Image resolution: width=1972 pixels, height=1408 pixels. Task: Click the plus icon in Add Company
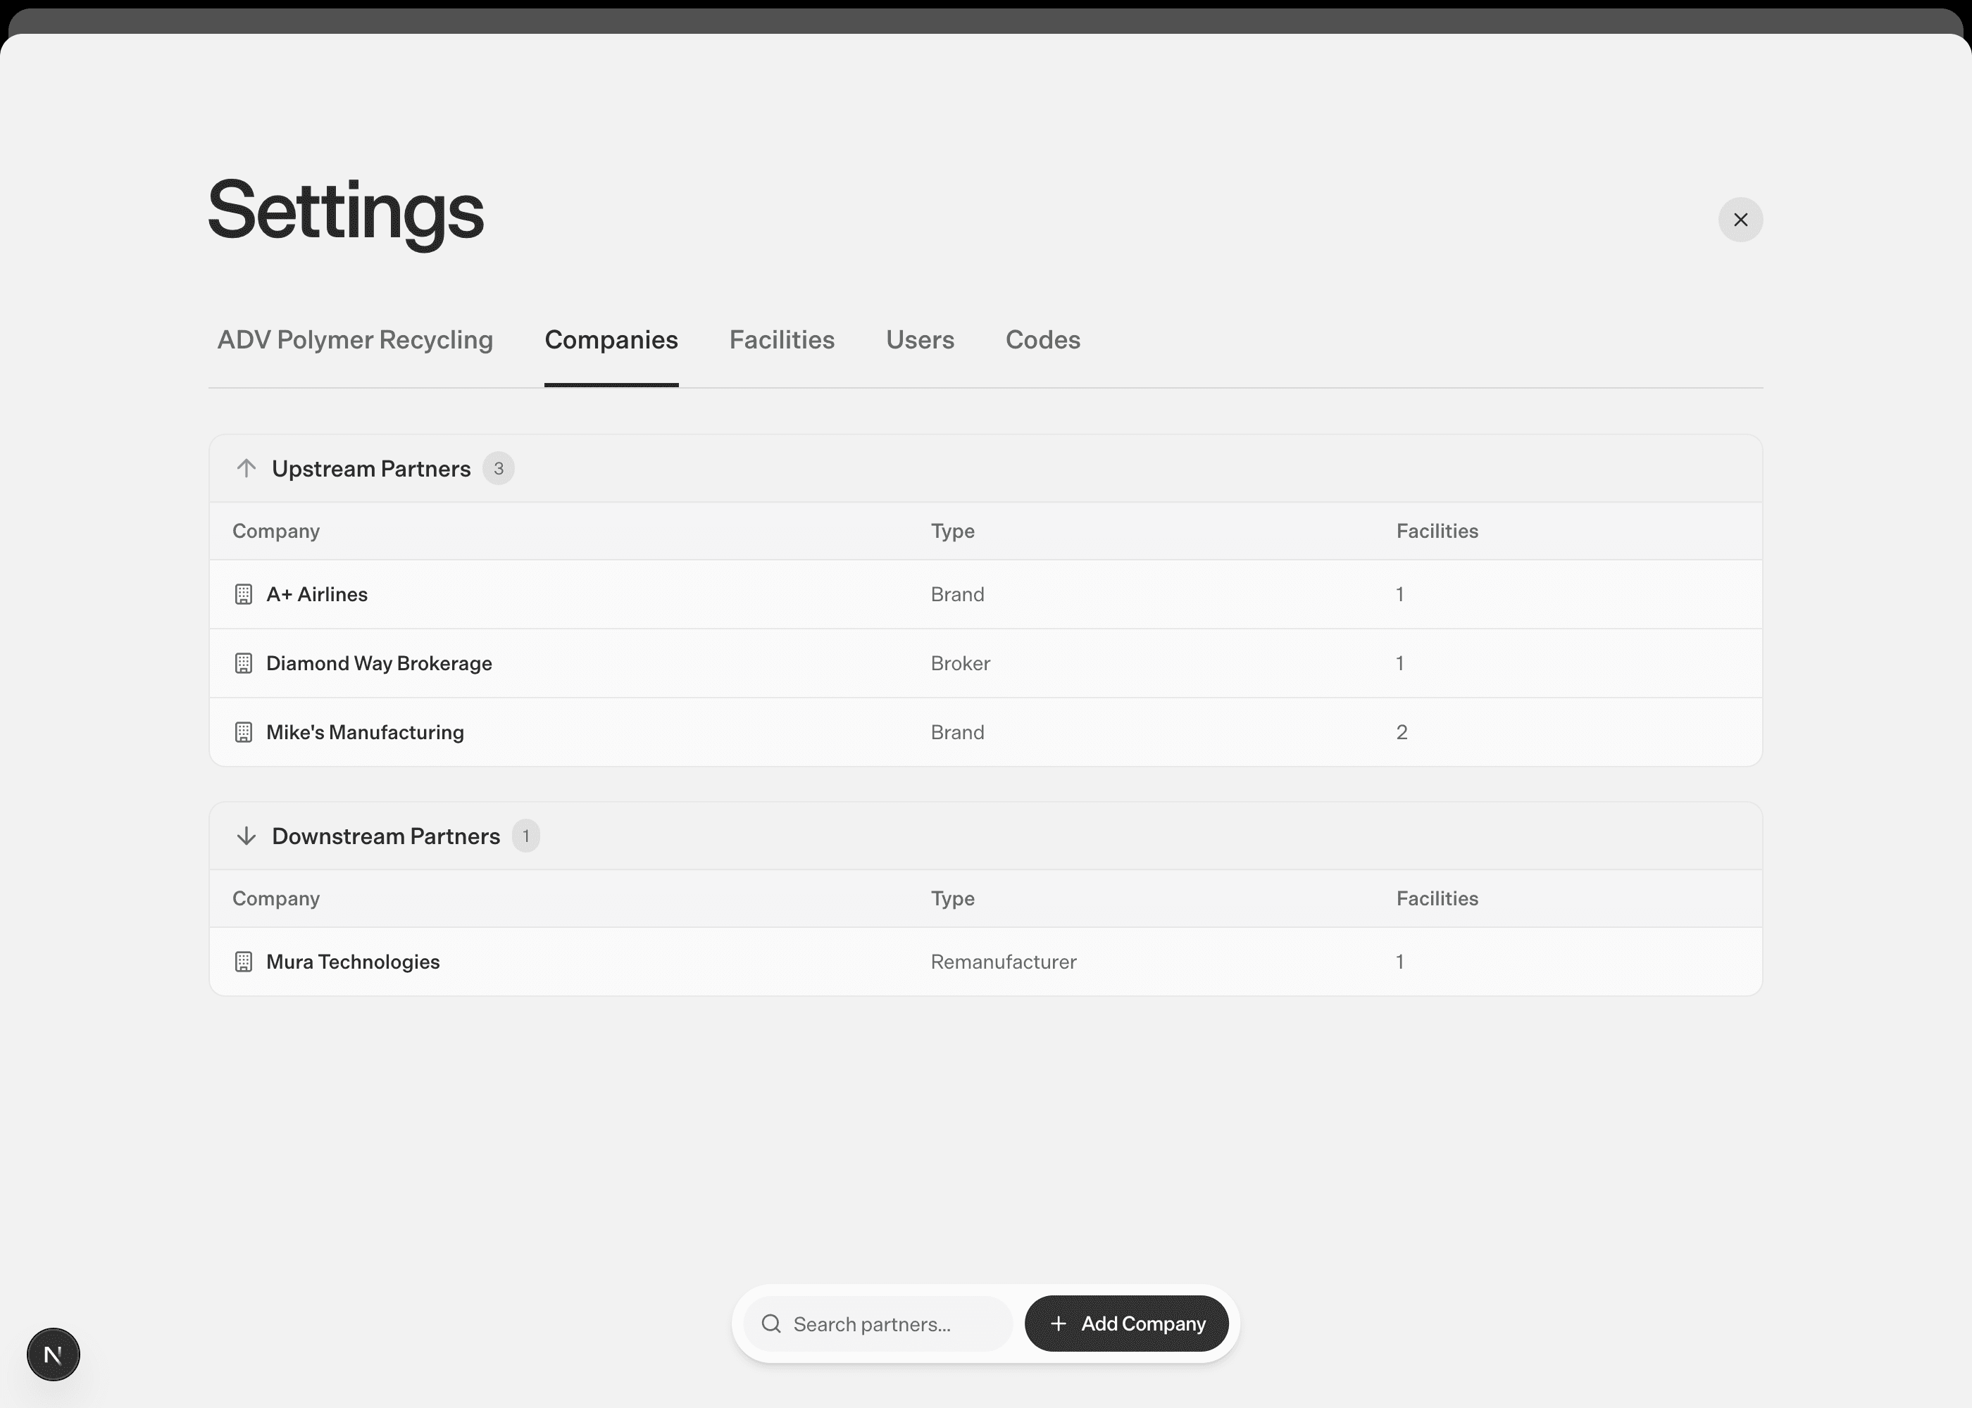(1058, 1324)
